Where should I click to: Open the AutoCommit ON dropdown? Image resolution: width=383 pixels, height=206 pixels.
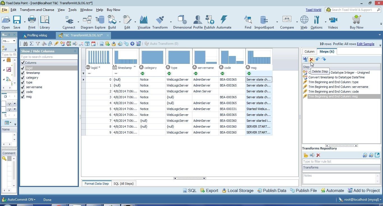click(19, 200)
